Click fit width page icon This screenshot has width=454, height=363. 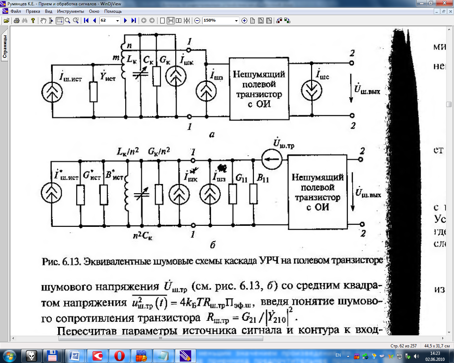[x=261, y=21]
